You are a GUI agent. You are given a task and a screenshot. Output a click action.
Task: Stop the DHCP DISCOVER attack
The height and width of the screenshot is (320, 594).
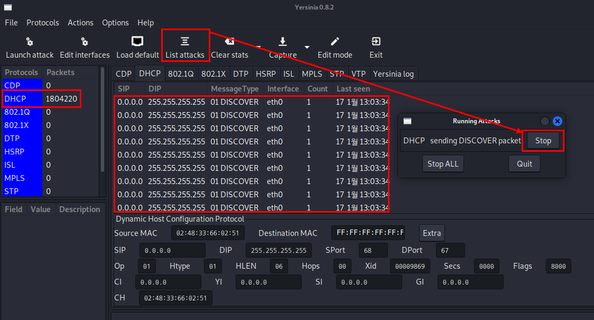(x=543, y=141)
